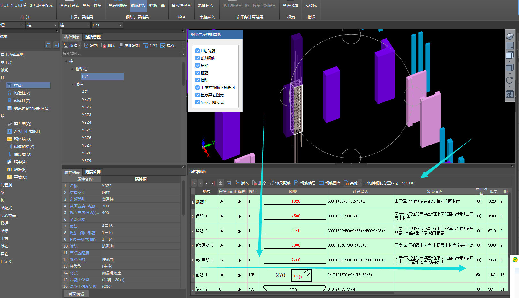Select YBZ2 in component list
The image size is (519, 298).
[86, 107]
